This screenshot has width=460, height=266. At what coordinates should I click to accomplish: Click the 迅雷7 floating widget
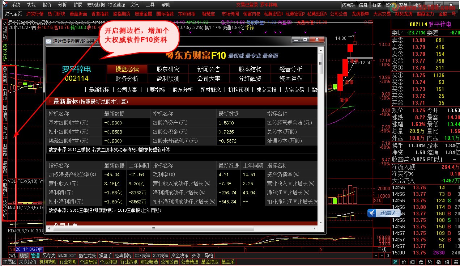coord(384,213)
